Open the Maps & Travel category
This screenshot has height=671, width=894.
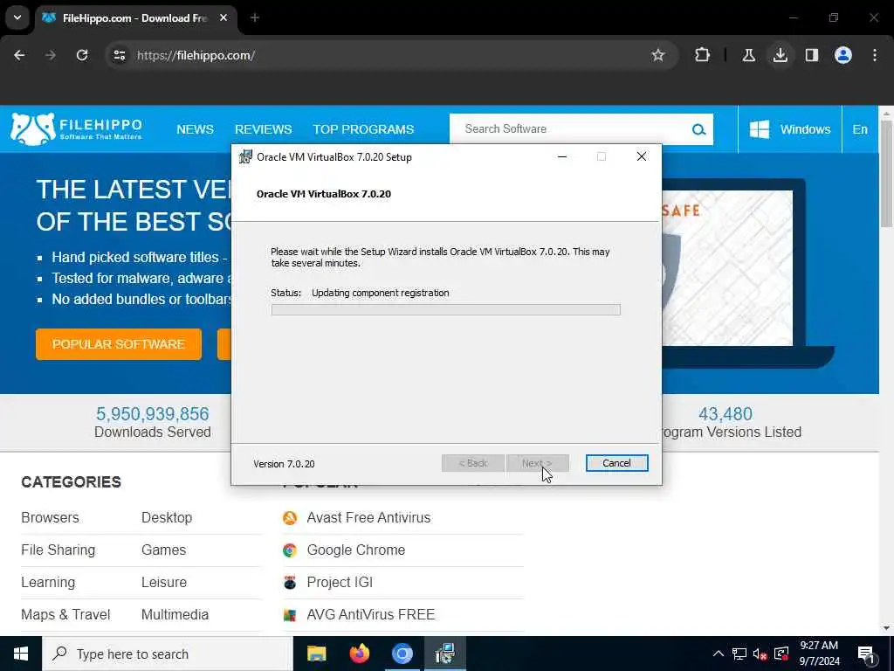(65, 614)
